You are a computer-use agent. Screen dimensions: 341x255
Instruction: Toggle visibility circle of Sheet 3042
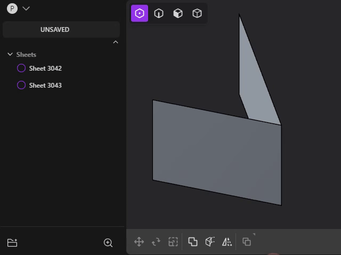pyautogui.click(x=21, y=68)
